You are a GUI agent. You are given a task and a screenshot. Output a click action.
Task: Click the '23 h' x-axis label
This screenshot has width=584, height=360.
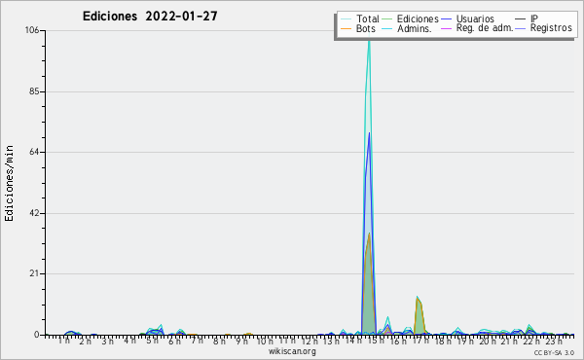(554, 341)
